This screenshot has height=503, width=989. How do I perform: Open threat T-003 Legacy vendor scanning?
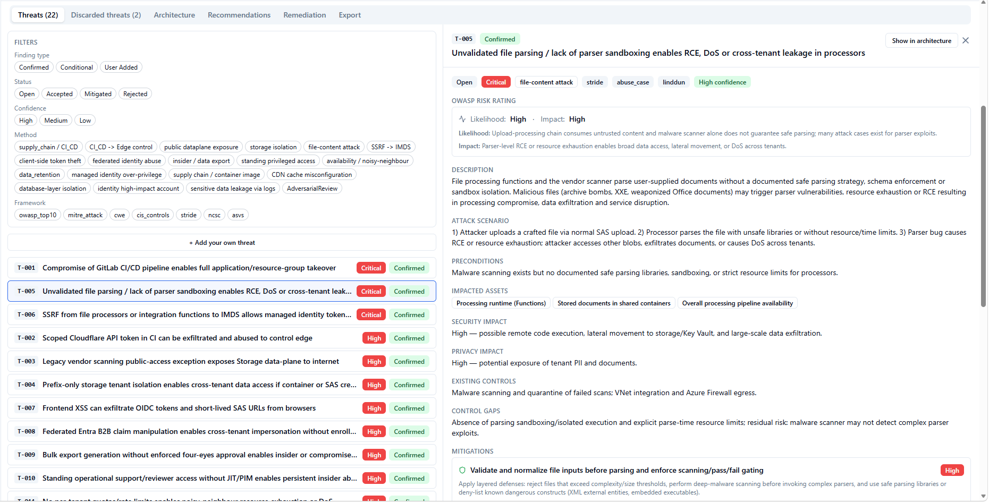click(222, 362)
